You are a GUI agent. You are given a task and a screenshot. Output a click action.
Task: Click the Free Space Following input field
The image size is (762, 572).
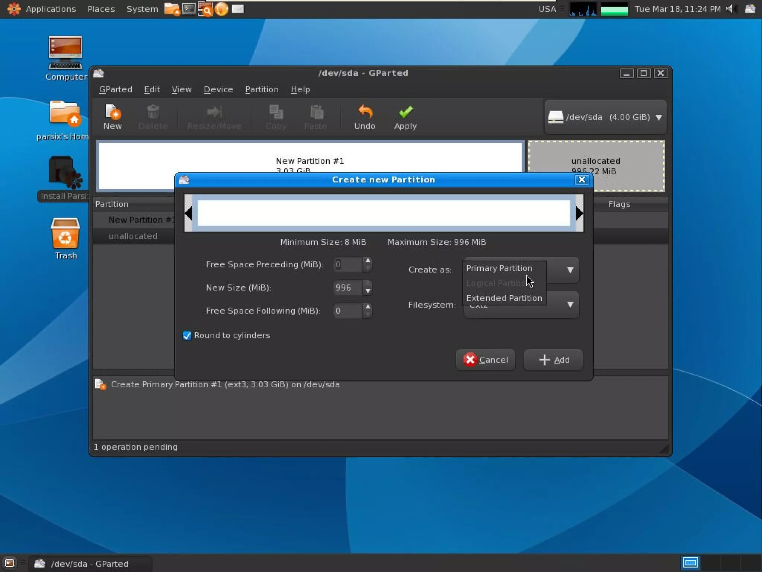(x=348, y=311)
